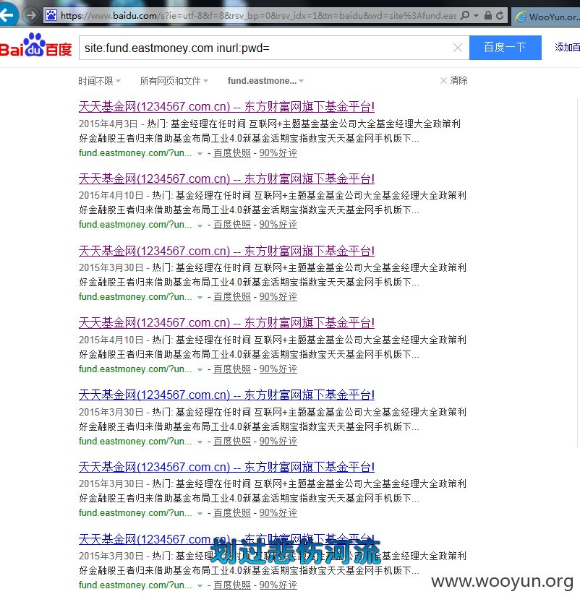Open the first result titled 天天基金网 dated 2015年4月3日
The width and height of the screenshot is (580, 602).
click(x=226, y=106)
